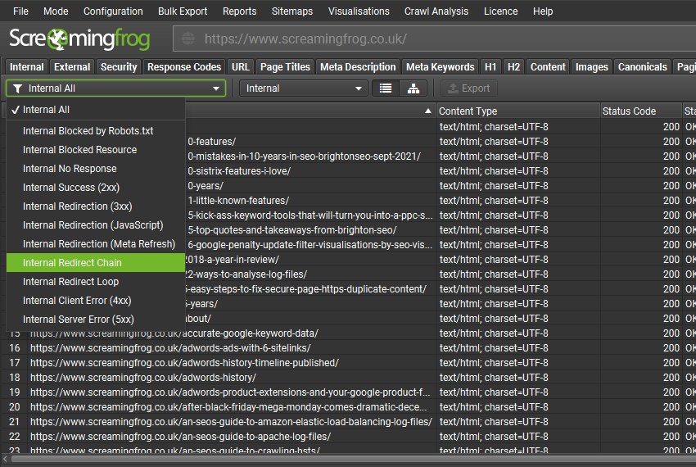This screenshot has height=467, width=696.
Task: Select Internal Blocked Resource filter
Action: 96,150
